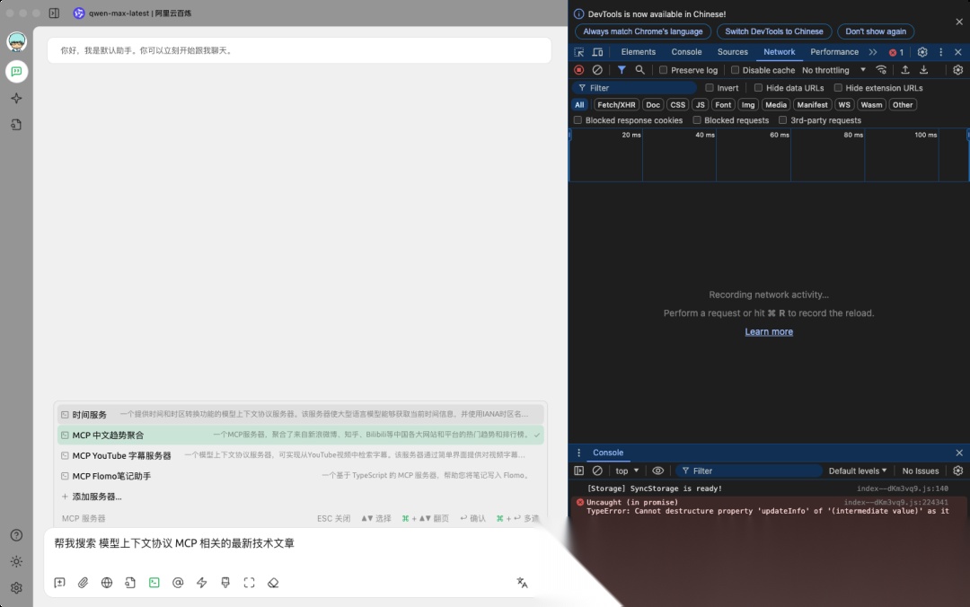Expand the input box with fullscreen icon
Screen dimensions: 970x607
[x=250, y=583]
